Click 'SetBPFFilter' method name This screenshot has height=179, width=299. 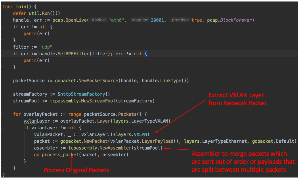point(73,54)
